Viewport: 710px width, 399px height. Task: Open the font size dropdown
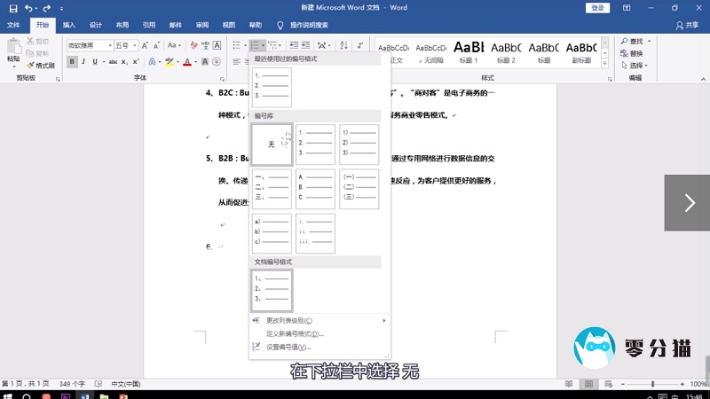click(134, 45)
